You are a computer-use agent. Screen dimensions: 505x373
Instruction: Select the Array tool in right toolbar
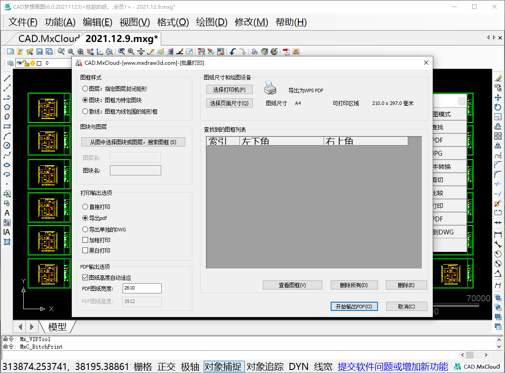pos(498,136)
